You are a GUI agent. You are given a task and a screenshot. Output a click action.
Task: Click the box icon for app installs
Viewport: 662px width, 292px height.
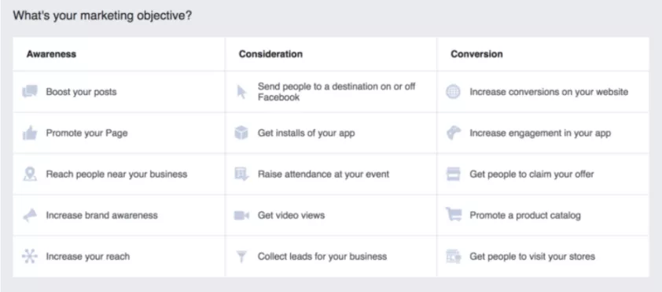241,133
